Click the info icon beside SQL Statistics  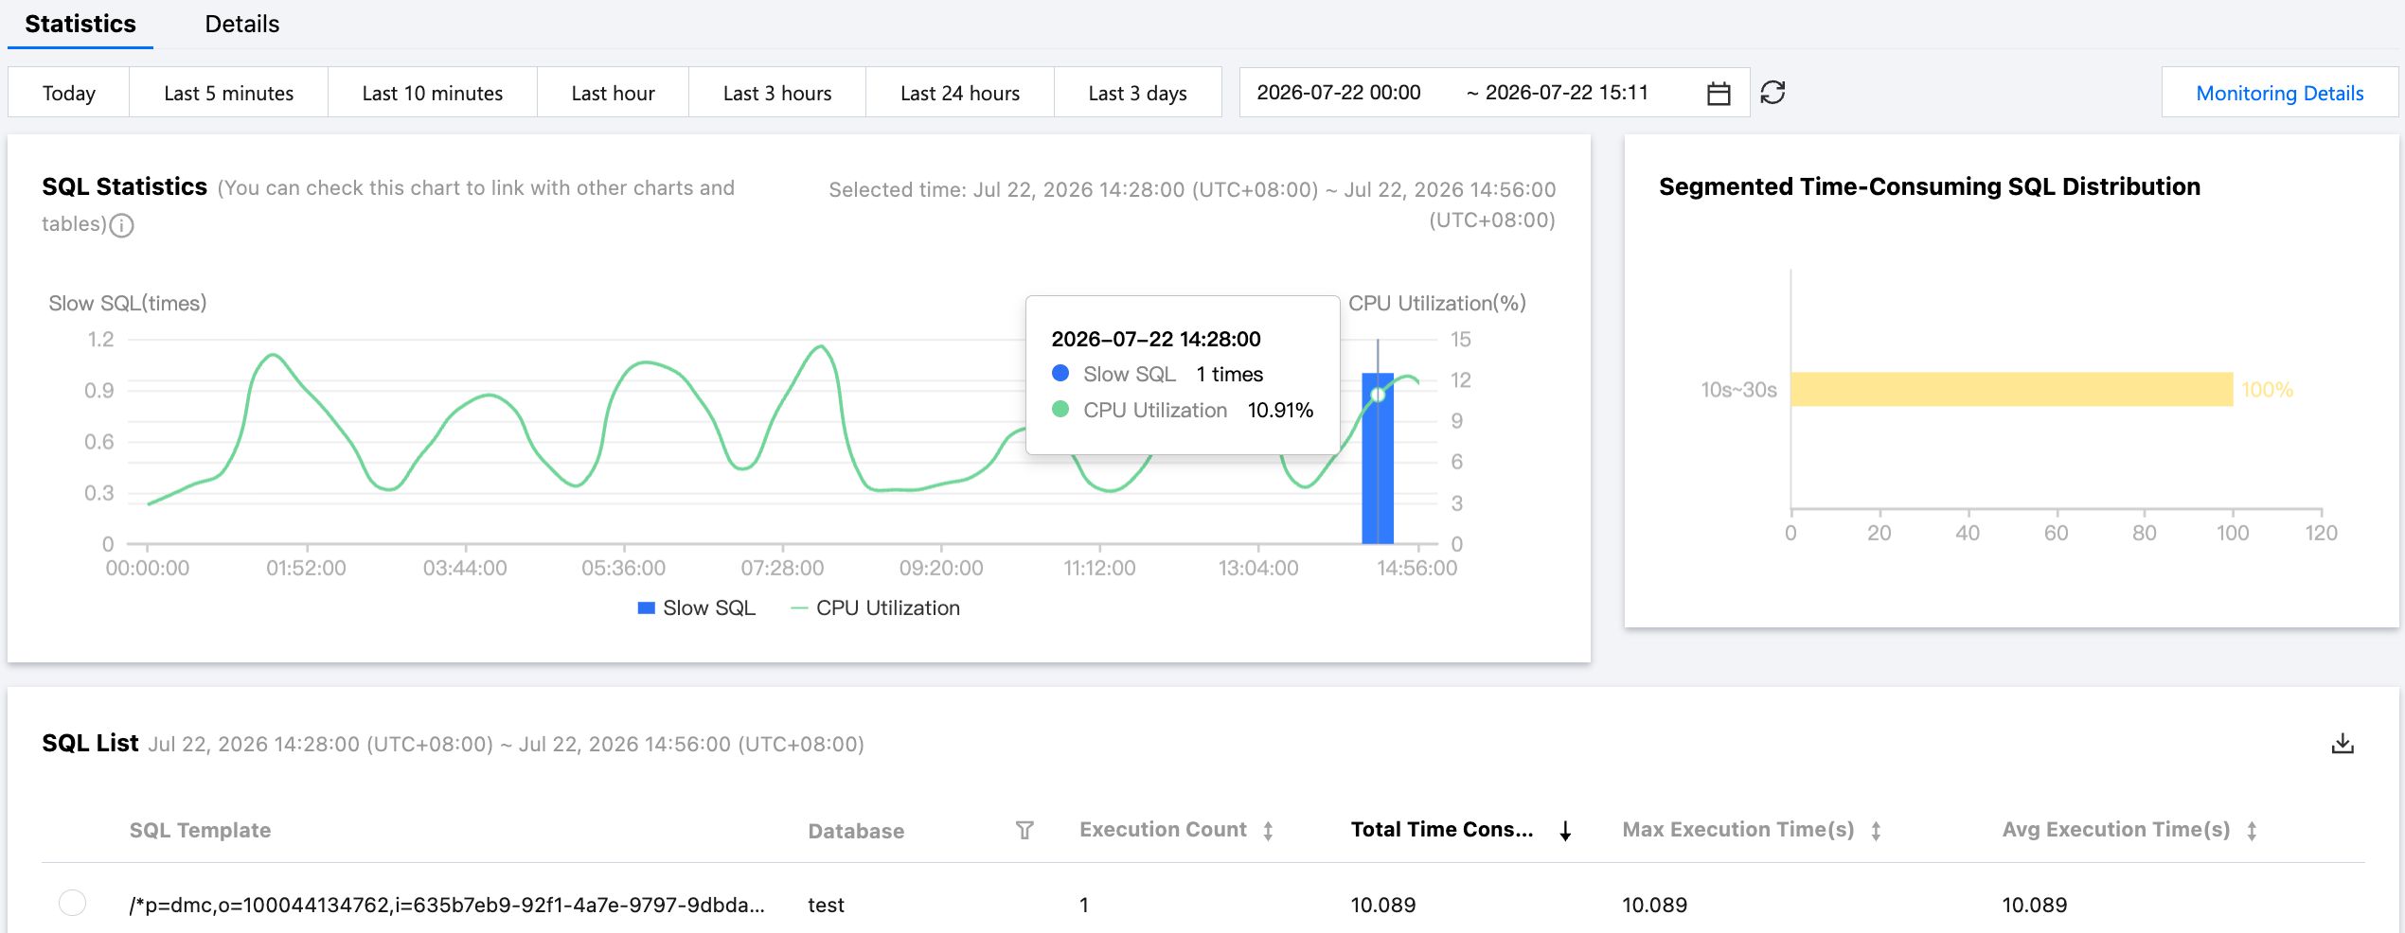[122, 225]
